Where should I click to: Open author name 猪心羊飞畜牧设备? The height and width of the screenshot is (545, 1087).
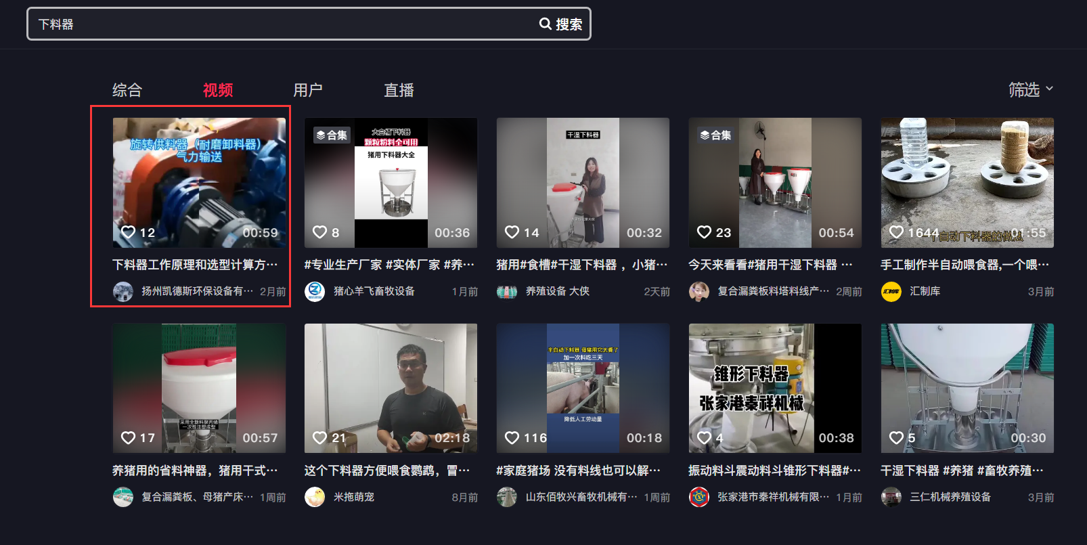click(374, 291)
